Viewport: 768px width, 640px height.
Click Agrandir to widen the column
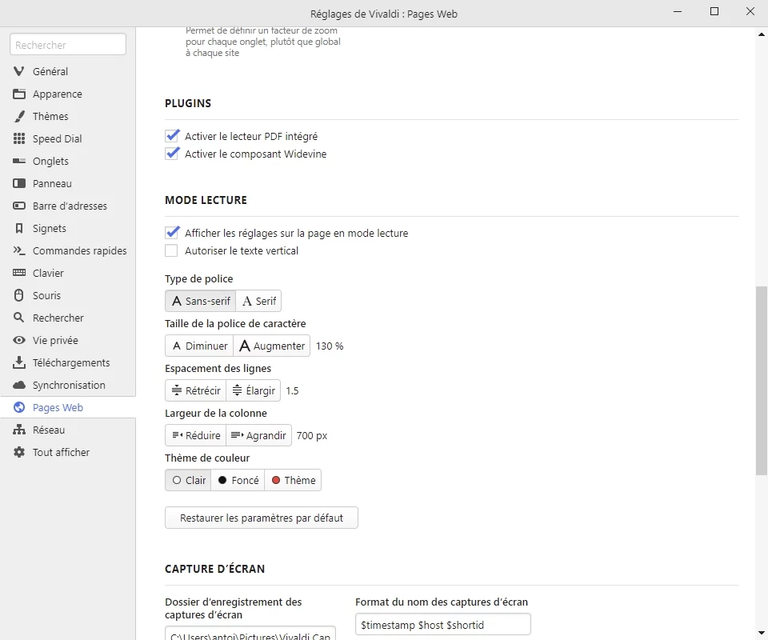coord(258,435)
